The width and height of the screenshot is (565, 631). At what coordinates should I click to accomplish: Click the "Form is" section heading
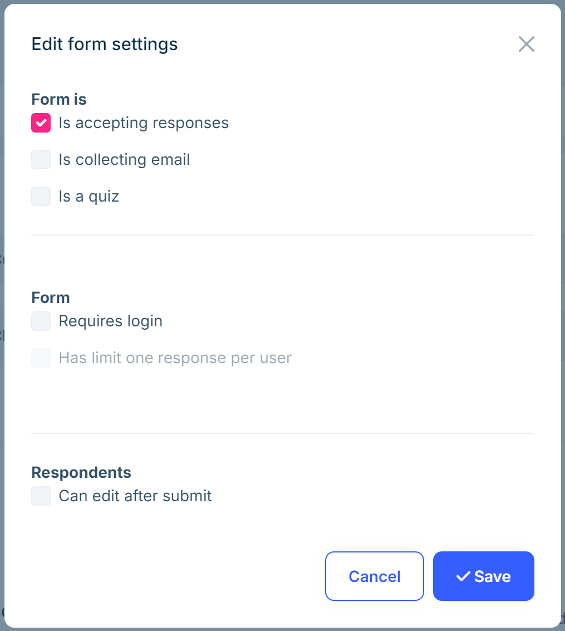[x=59, y=99]
